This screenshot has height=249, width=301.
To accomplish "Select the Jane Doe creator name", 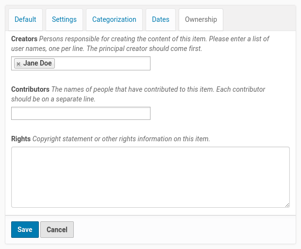I will click(37, 64).
